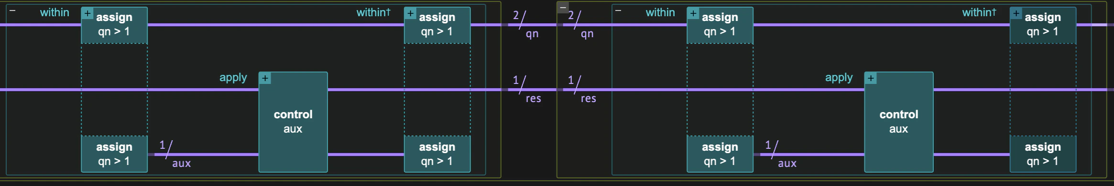1114x186 pixels.
Task: Expand the first circuit's within† assign plus icon
Action: coord(410,13)
